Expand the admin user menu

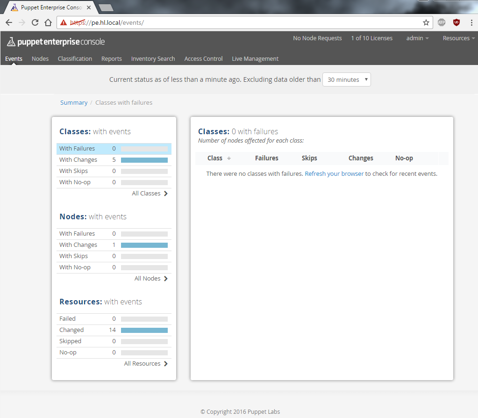click(417, 38)
